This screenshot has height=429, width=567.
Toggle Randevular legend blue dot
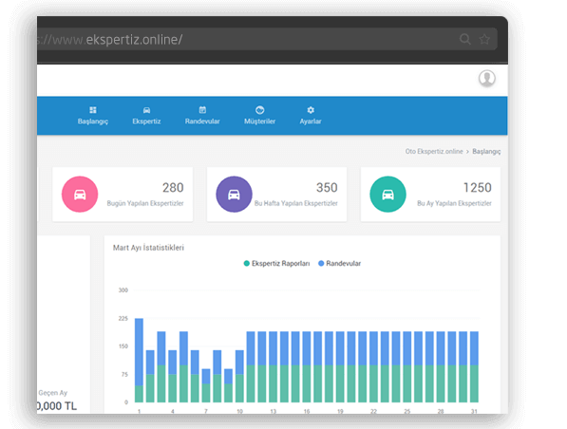321,264
